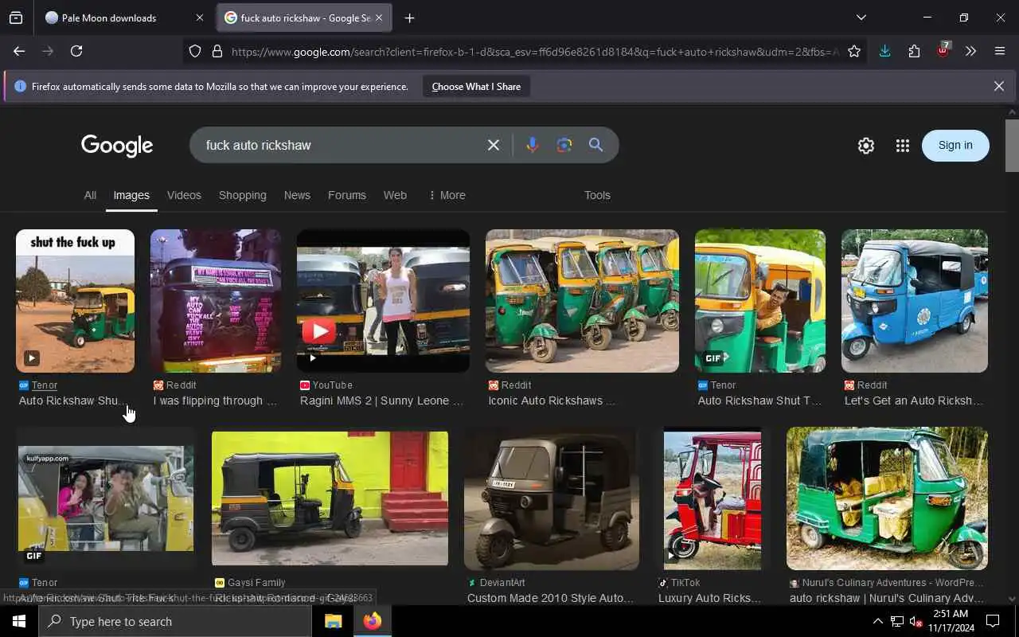Open a new tab
The width and height of the screenshot is (1019, 637).
(409, 18)
